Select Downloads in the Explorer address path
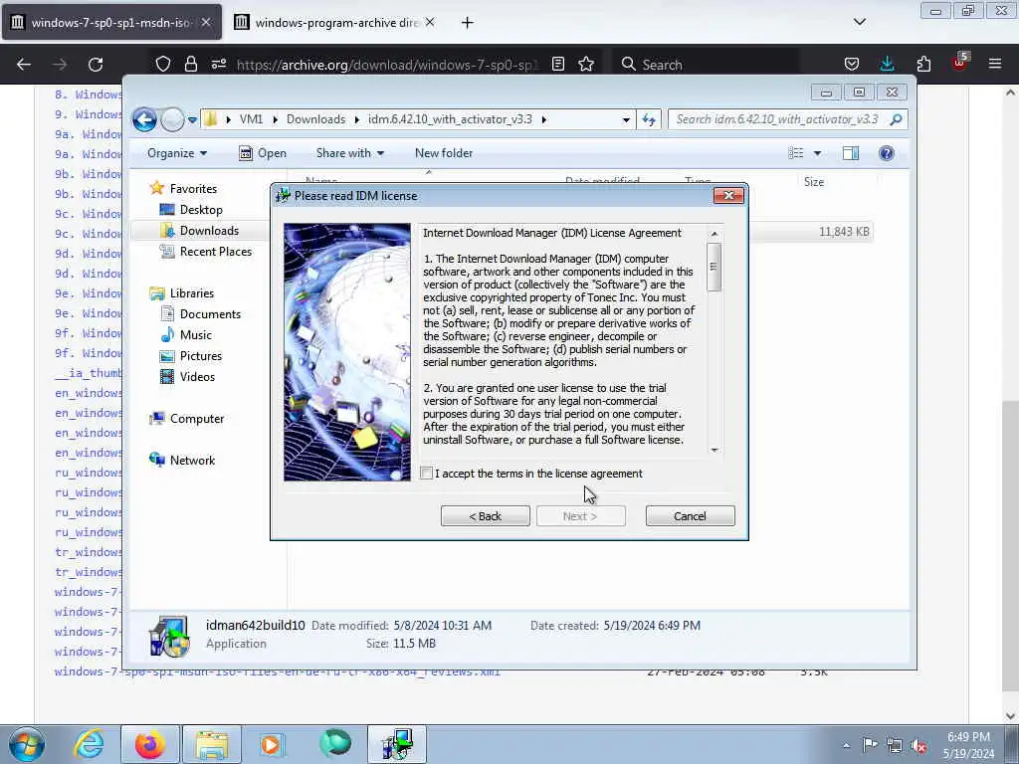The width and height of the screenshot is (1019, 764). click(315, 119)
